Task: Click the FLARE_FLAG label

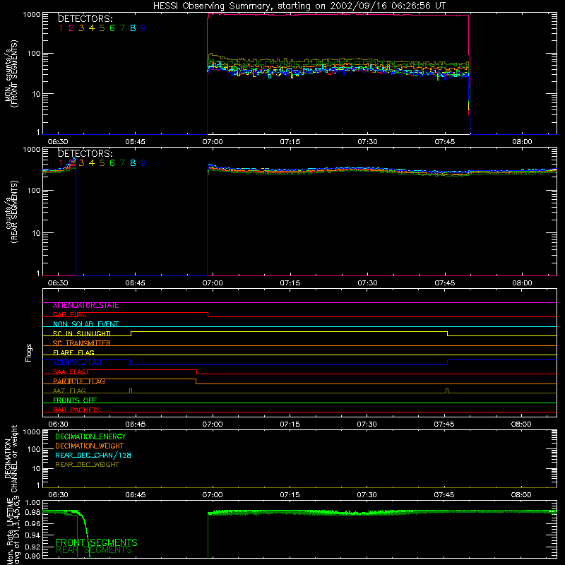Action: point(73,352)
